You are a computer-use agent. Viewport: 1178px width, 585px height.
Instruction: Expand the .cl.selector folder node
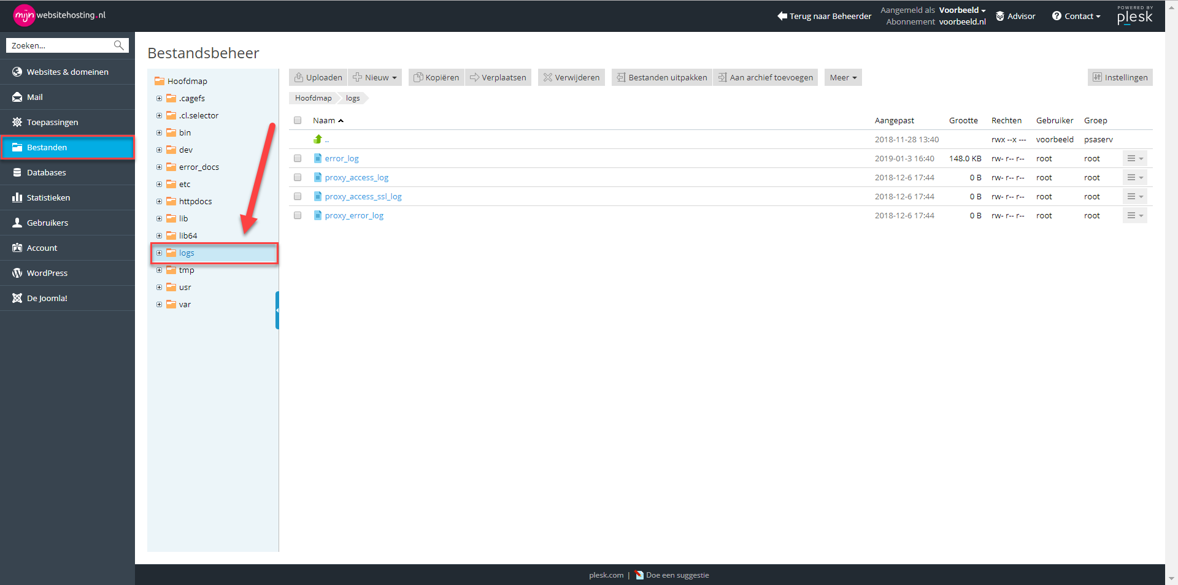click(x=159, y=115)
